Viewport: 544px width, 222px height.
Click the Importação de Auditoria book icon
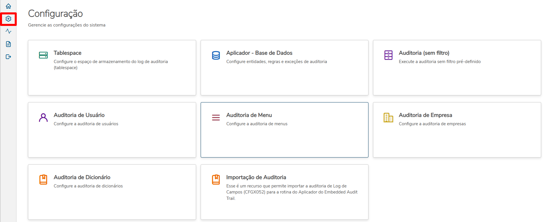click(216, 179)
